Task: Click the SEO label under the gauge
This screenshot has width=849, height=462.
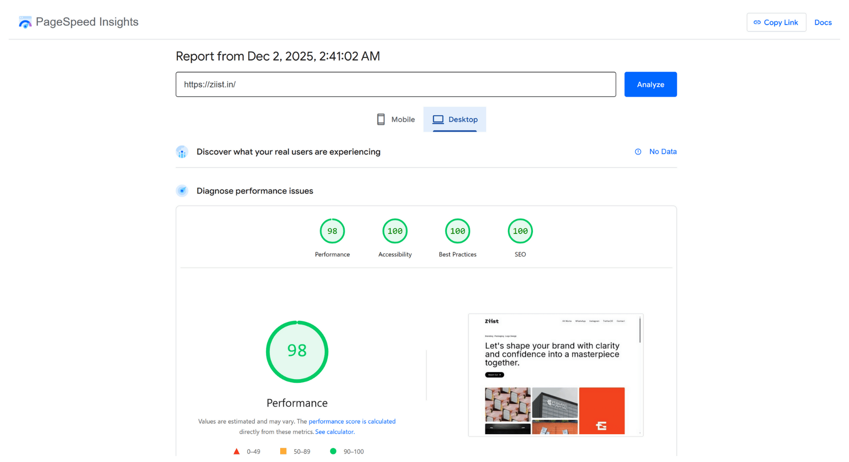Action: click(x=520, y=255)
